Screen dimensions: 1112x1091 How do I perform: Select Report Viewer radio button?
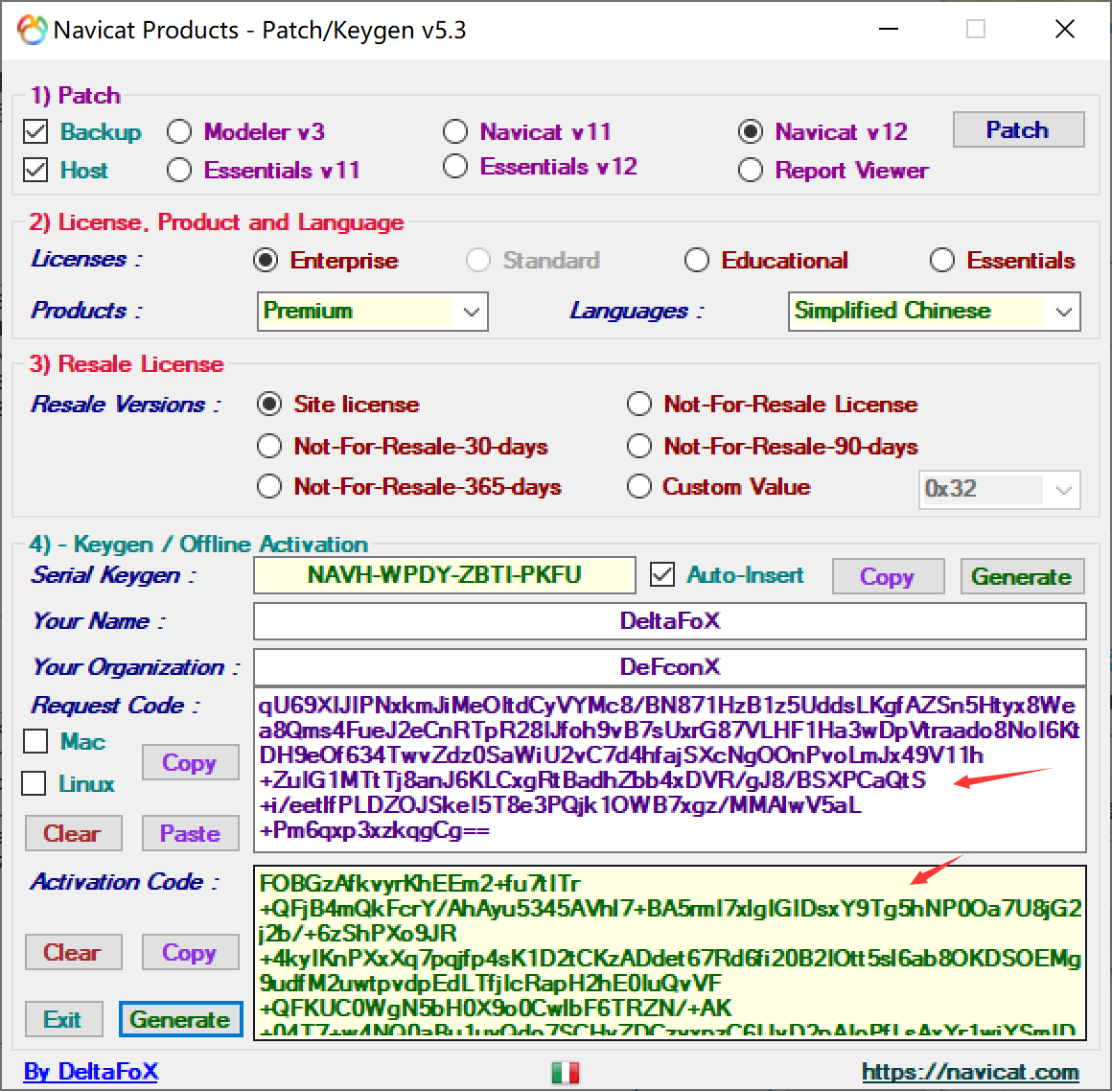[751, 171]
